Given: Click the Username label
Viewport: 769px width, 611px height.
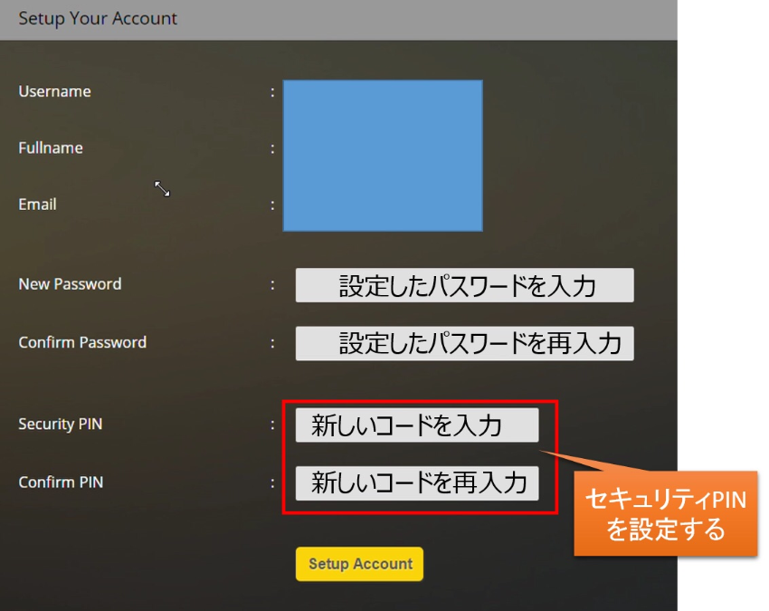Looking at the screenshot, I should (54, 91).
